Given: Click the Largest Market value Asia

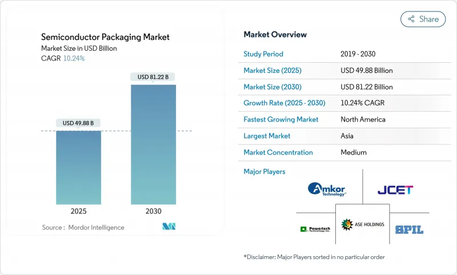Looking at the screenshot, I should coord(348,136).
